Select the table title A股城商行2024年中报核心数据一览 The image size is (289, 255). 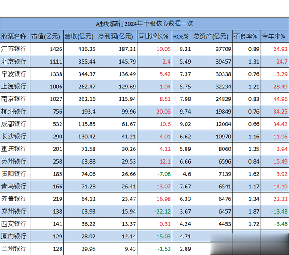144,24
